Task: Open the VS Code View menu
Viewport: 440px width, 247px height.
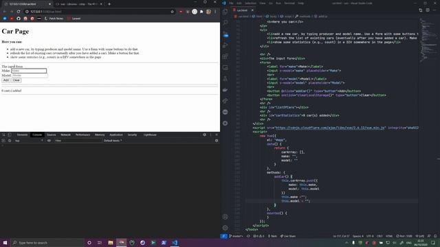Action: click(263, 3)
